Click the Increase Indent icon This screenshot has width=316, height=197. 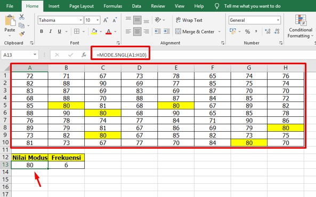(167, 31)
